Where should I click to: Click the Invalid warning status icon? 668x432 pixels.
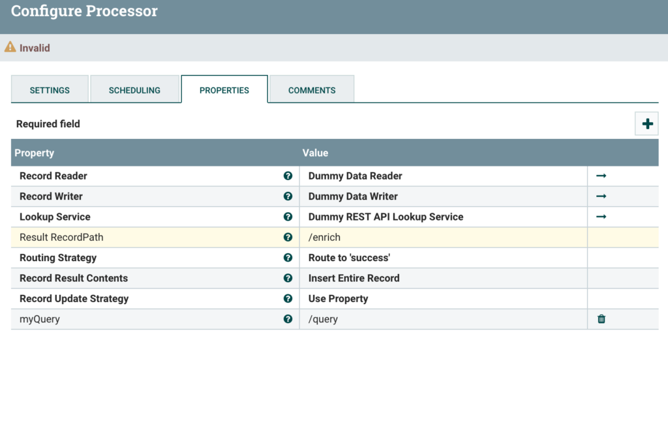coord(10,48)
